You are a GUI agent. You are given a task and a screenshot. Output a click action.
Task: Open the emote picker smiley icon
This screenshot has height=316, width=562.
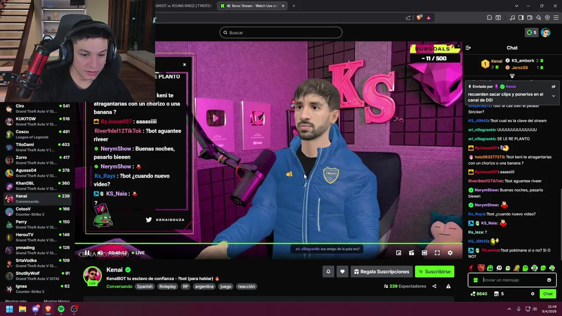pyautogui.click(x=549, y=280)
